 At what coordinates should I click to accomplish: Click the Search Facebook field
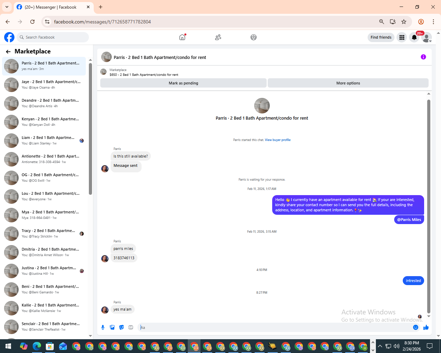[53, 37]
